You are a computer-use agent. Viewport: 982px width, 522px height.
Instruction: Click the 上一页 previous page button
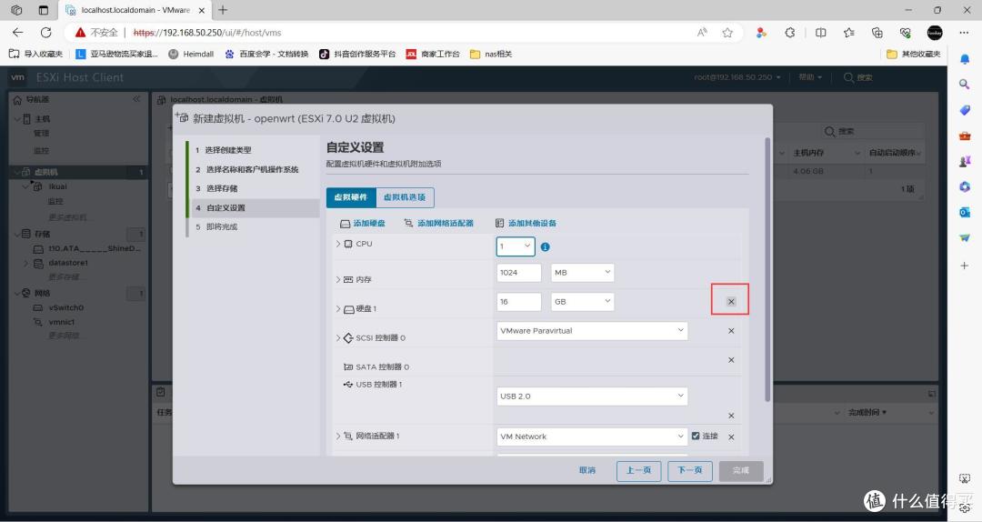tap(639, 470)
